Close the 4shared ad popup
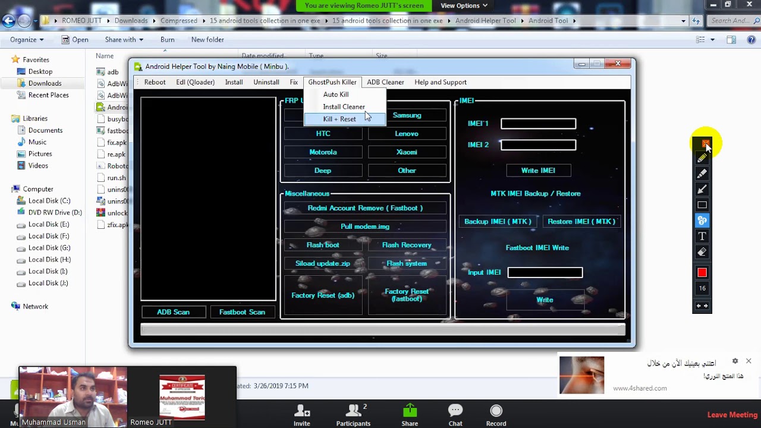 (749, 361)
